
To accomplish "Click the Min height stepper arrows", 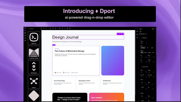I will (x=154, y=77).
